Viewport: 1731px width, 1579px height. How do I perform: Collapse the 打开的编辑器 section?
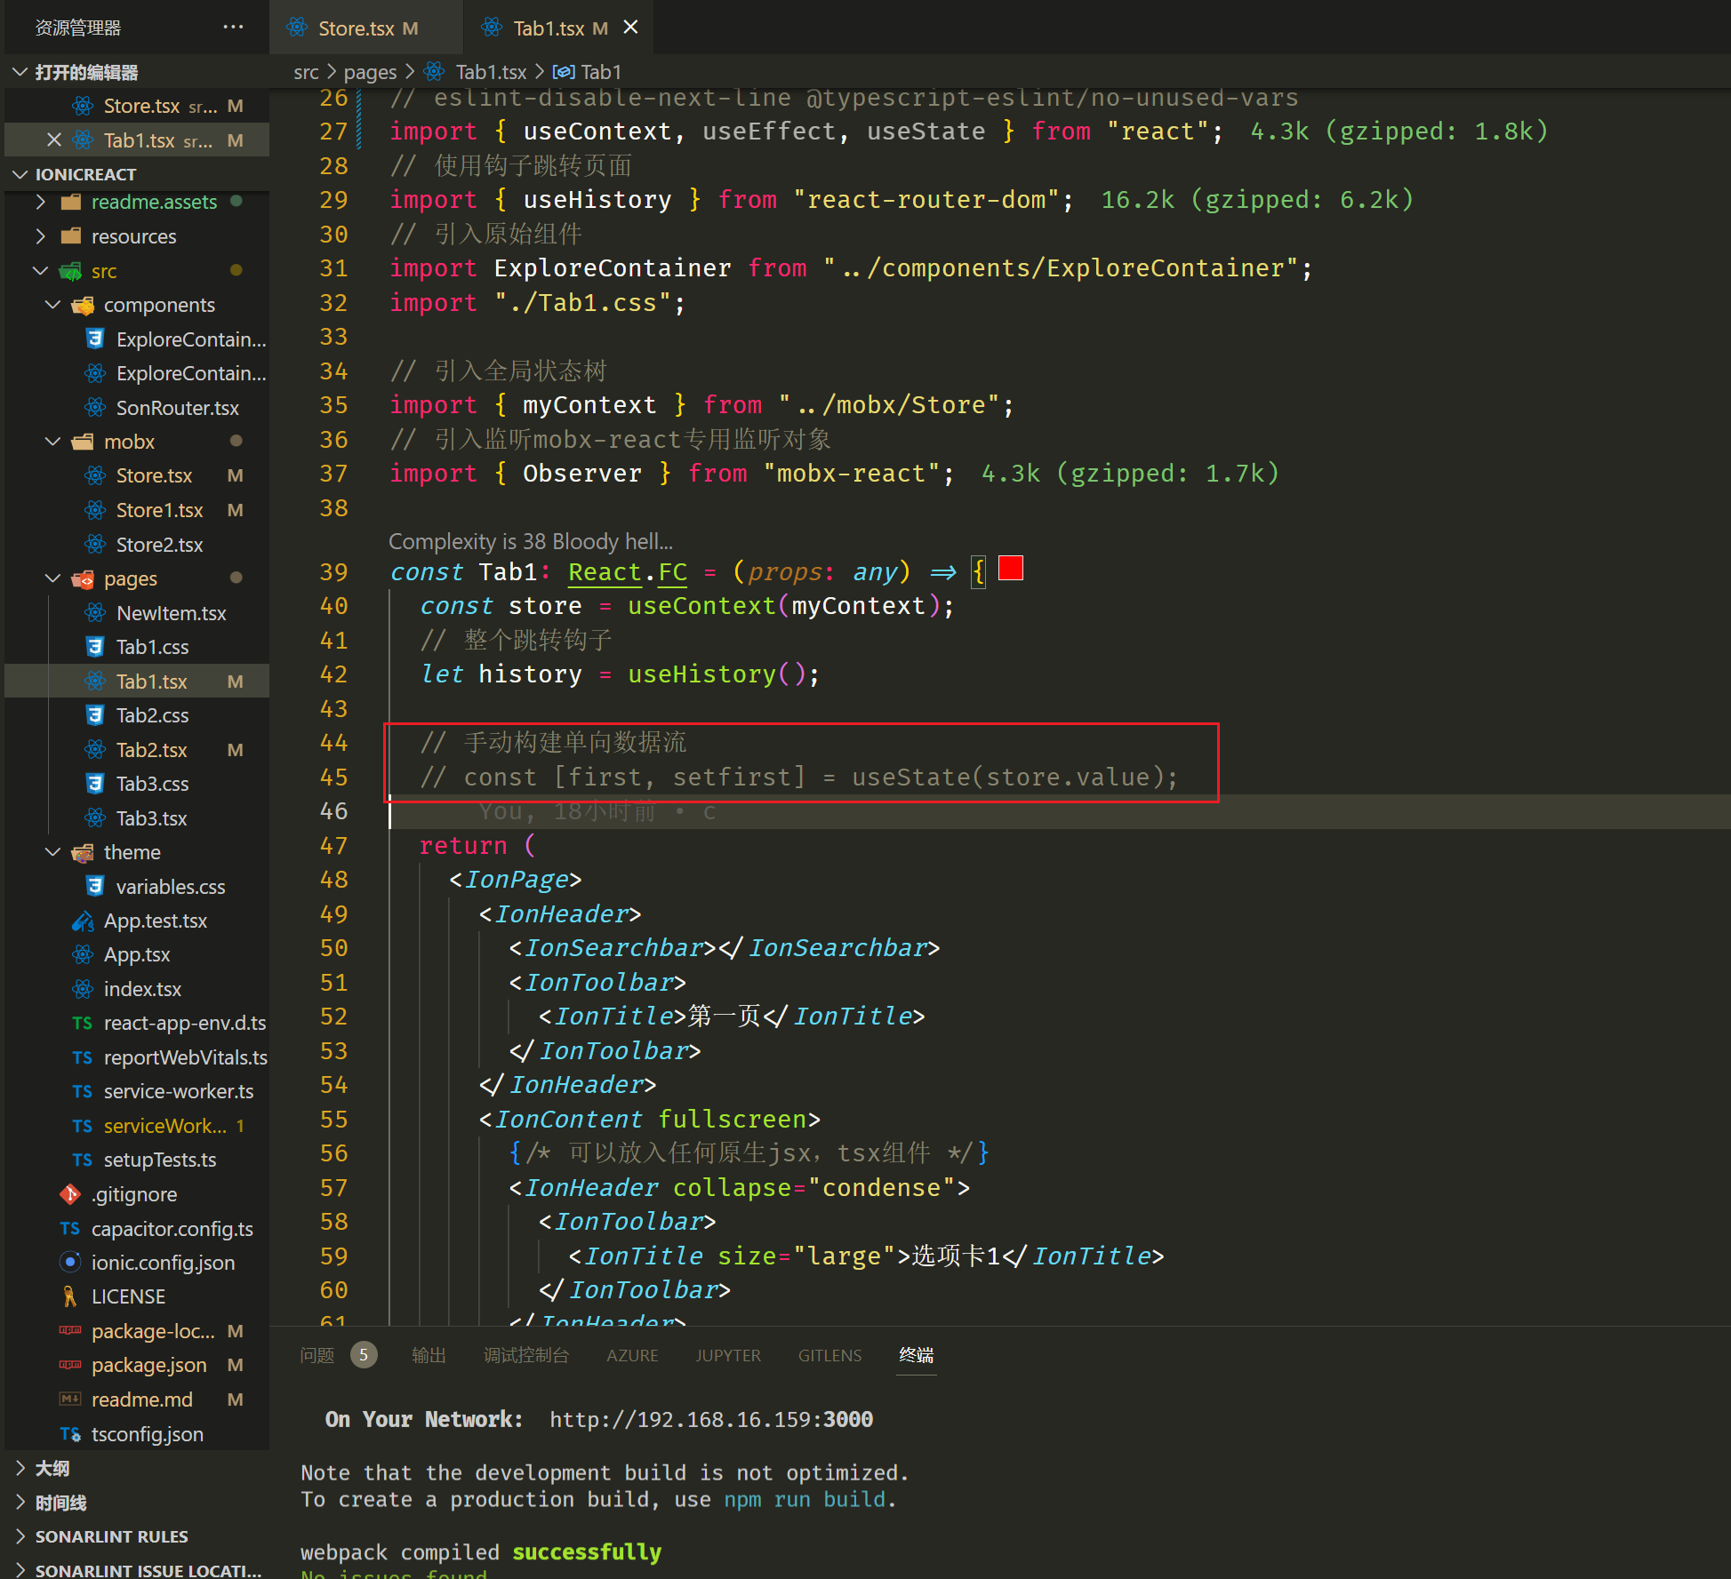20,72
